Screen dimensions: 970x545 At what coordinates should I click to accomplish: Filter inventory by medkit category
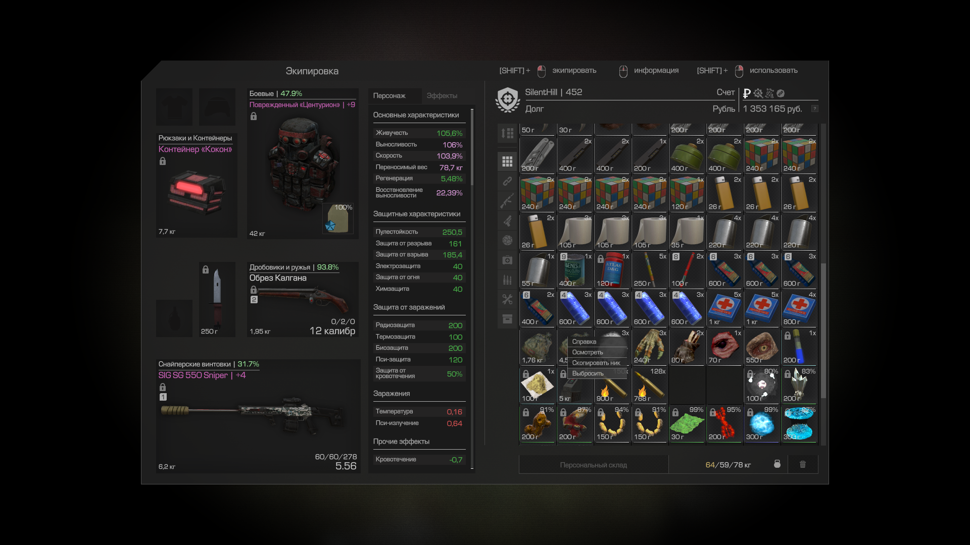pos(507,260)
